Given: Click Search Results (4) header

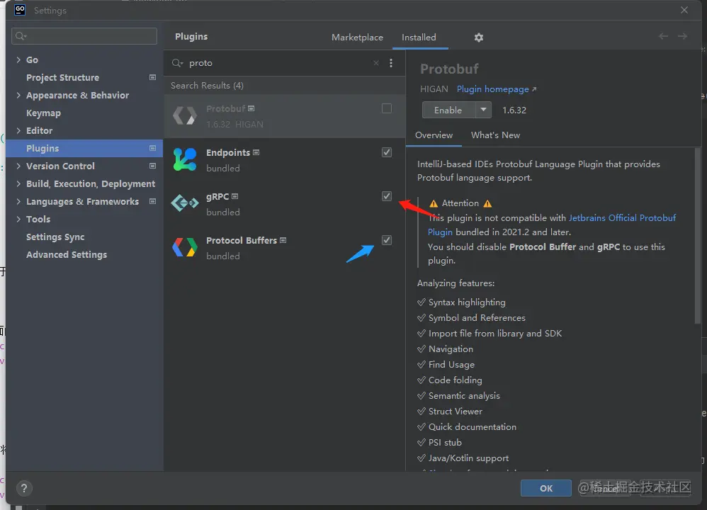Looking at the screenshot, I should coord(207,86).
